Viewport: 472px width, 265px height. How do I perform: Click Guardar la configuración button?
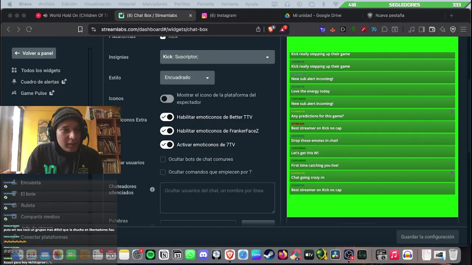(x=427, y=237)
